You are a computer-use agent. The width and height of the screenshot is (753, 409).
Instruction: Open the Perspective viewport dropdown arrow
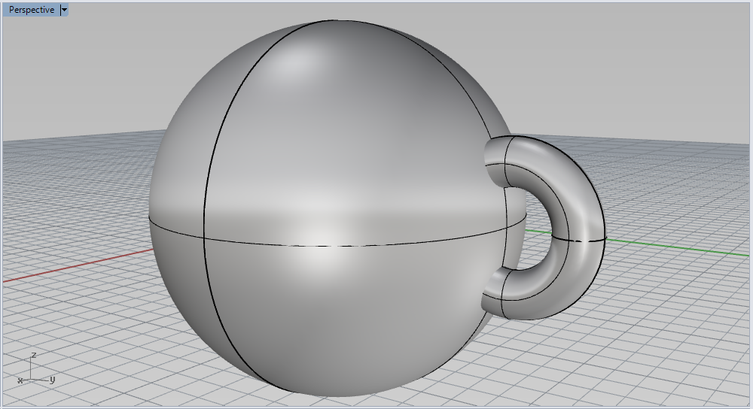click(64, 10)
